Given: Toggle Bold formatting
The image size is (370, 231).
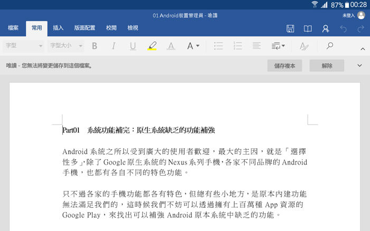Looking at the screenshot, I should (95, 46).
